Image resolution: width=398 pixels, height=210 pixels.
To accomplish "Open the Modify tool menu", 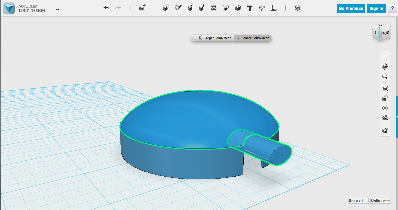I will click(202, 8).
